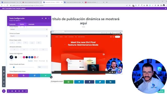This screenshot has width=167, height=94.
Task: Reload the browser page
Action: click(x=7, y=5)
